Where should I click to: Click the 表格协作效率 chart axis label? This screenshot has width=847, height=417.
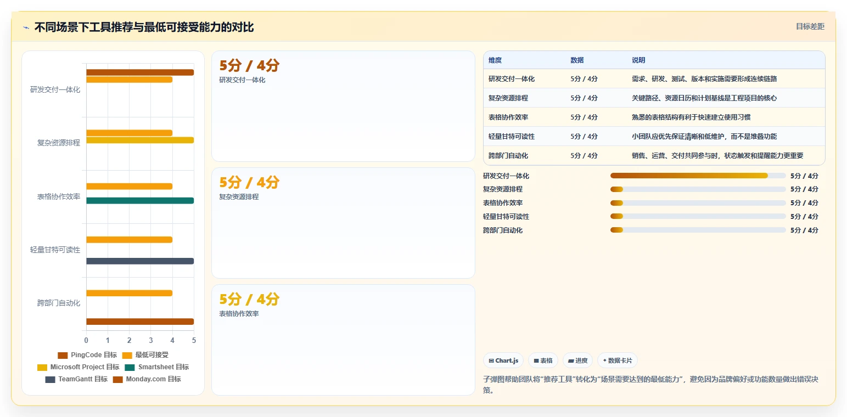[59, 196]
